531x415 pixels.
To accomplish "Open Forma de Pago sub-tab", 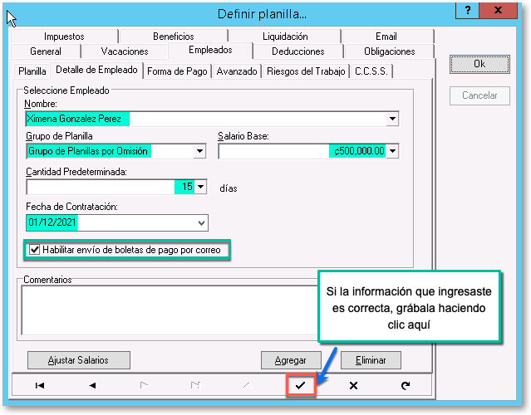I will [177, 71].
